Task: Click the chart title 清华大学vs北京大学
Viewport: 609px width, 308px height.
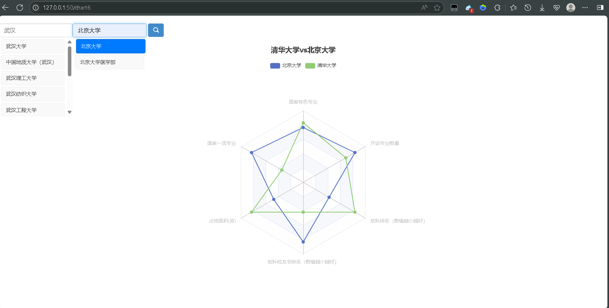Action: click(303, 50)
